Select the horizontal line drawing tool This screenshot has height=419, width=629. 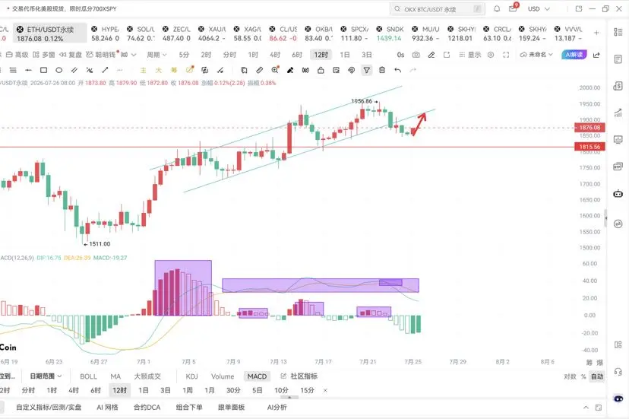click(28, 70)
